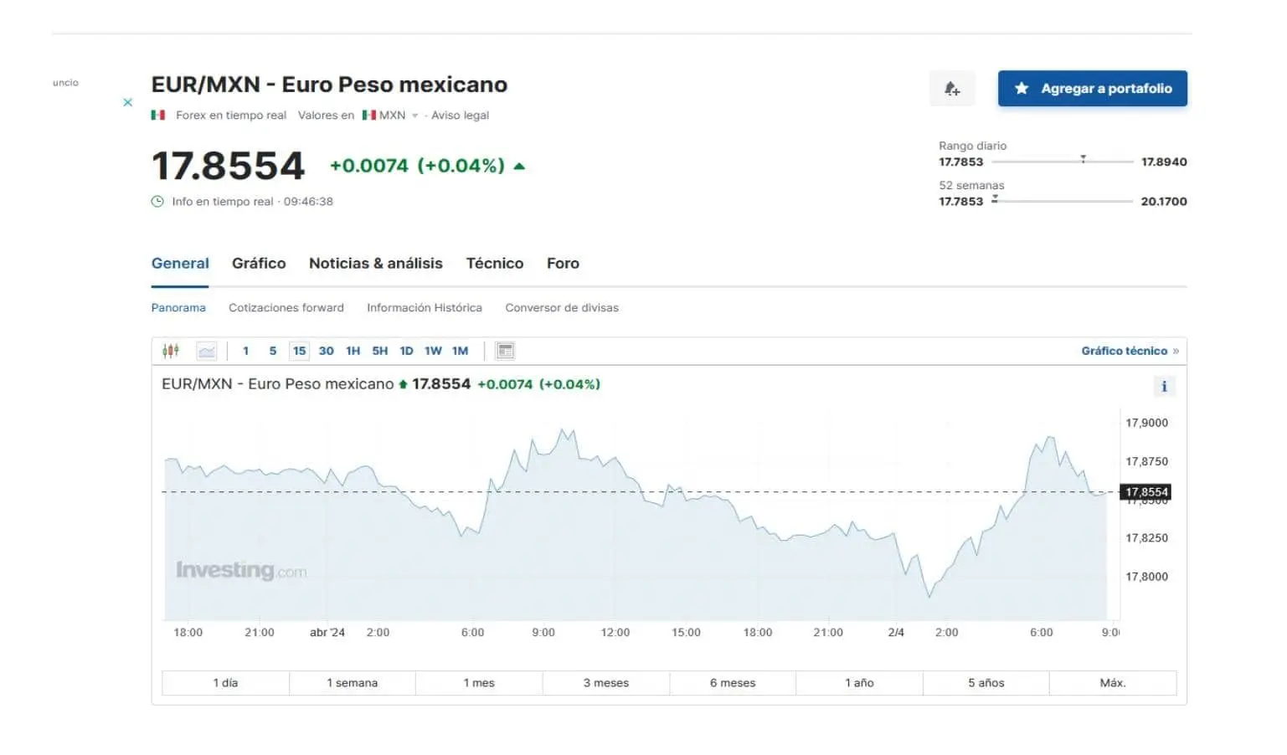
Task: Click the Forex en tiempo real label
Action: point(231,115)
